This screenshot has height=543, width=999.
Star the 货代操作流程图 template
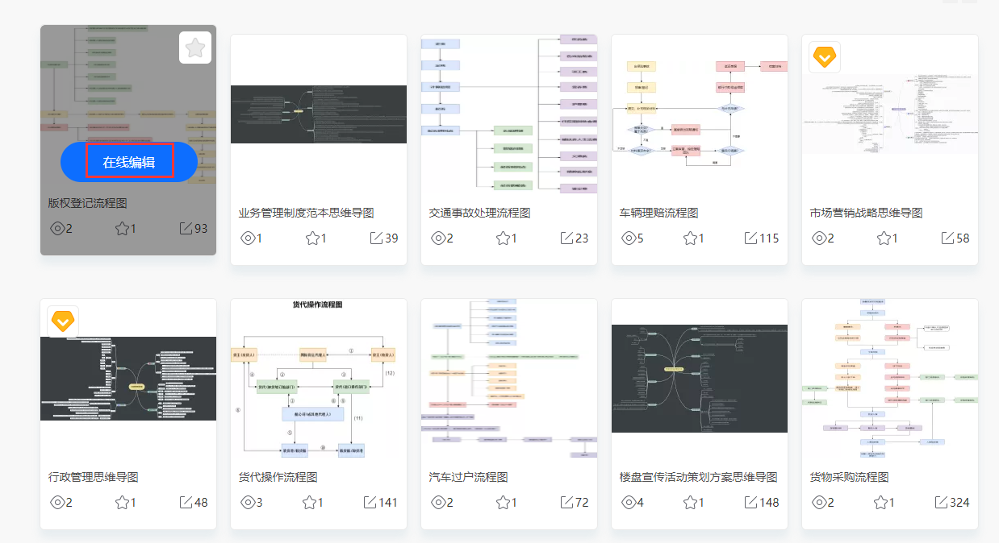(310, 502)
